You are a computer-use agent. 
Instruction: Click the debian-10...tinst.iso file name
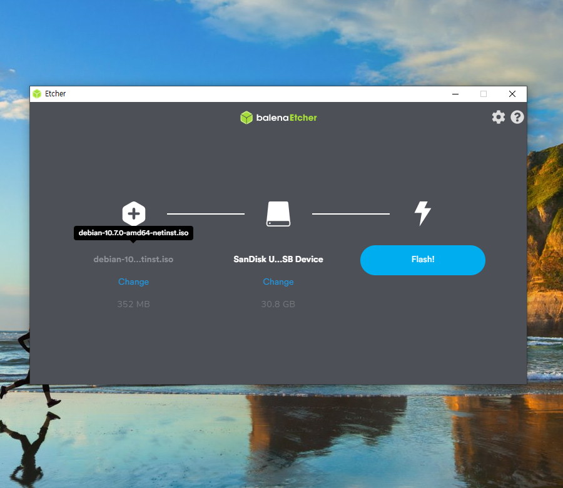133,259
